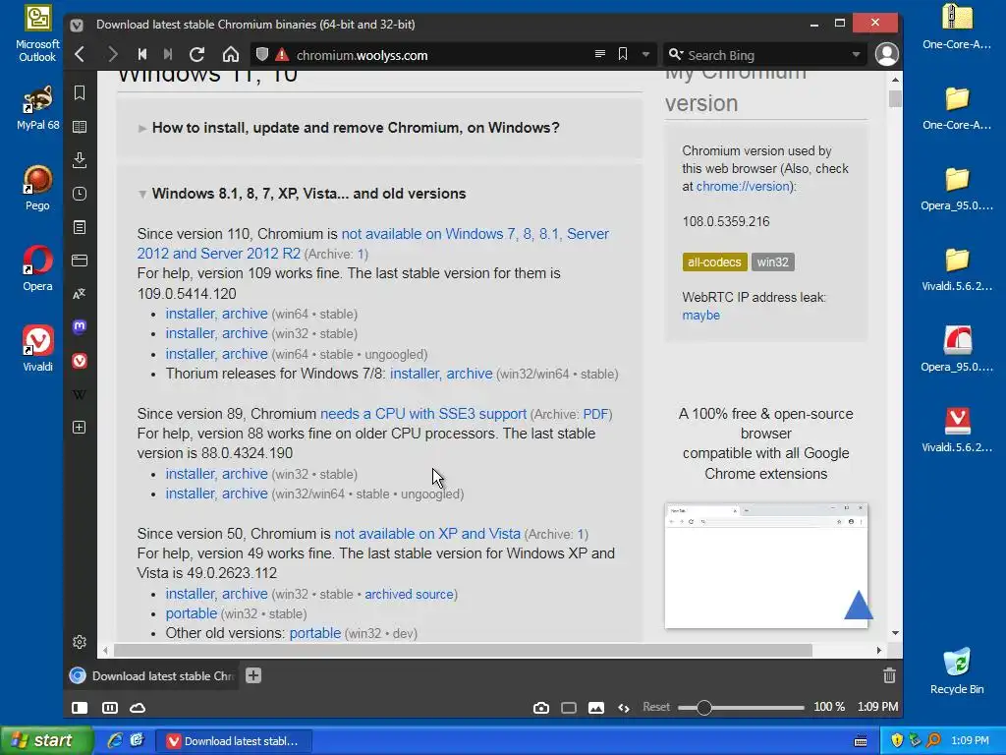Toggle reader view in address bar
1006x755 pixels.
tap(600, 54)
